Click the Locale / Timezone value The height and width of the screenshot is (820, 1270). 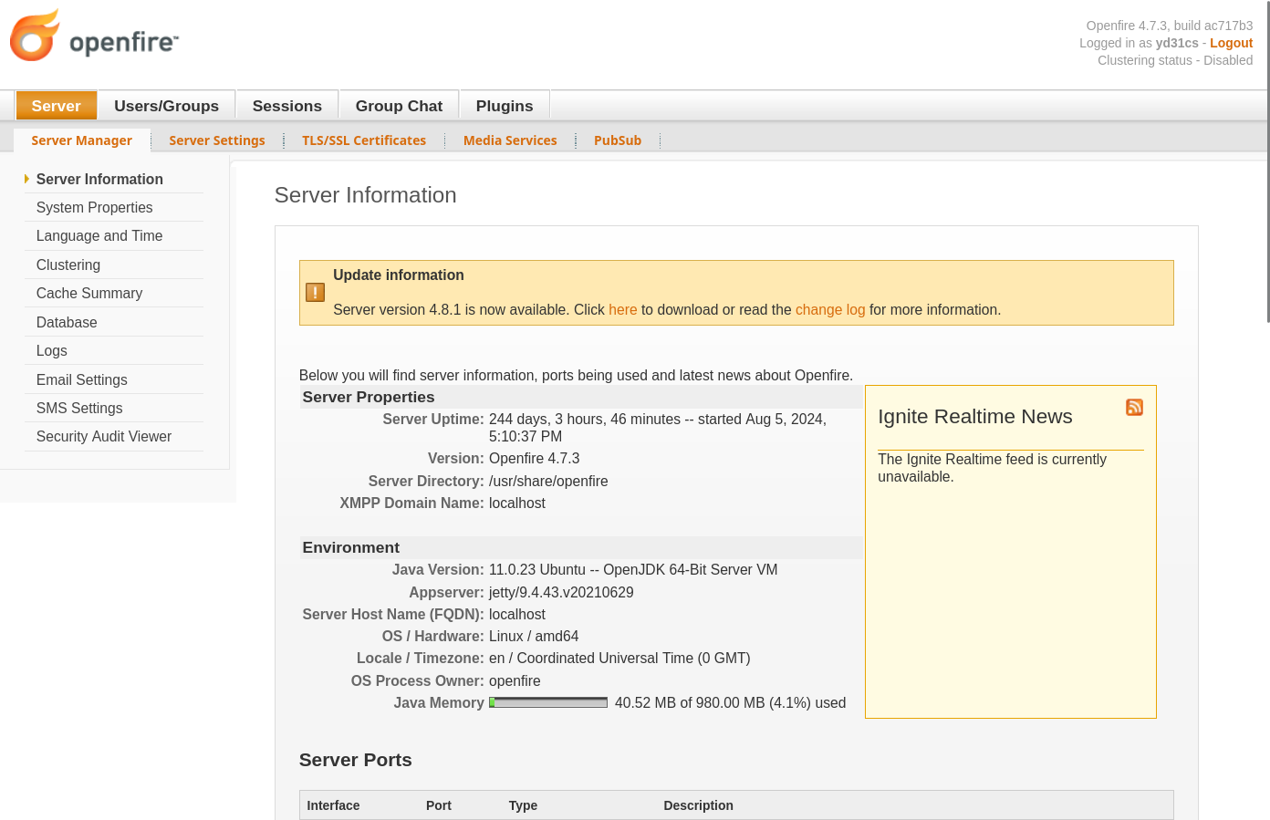619,659
